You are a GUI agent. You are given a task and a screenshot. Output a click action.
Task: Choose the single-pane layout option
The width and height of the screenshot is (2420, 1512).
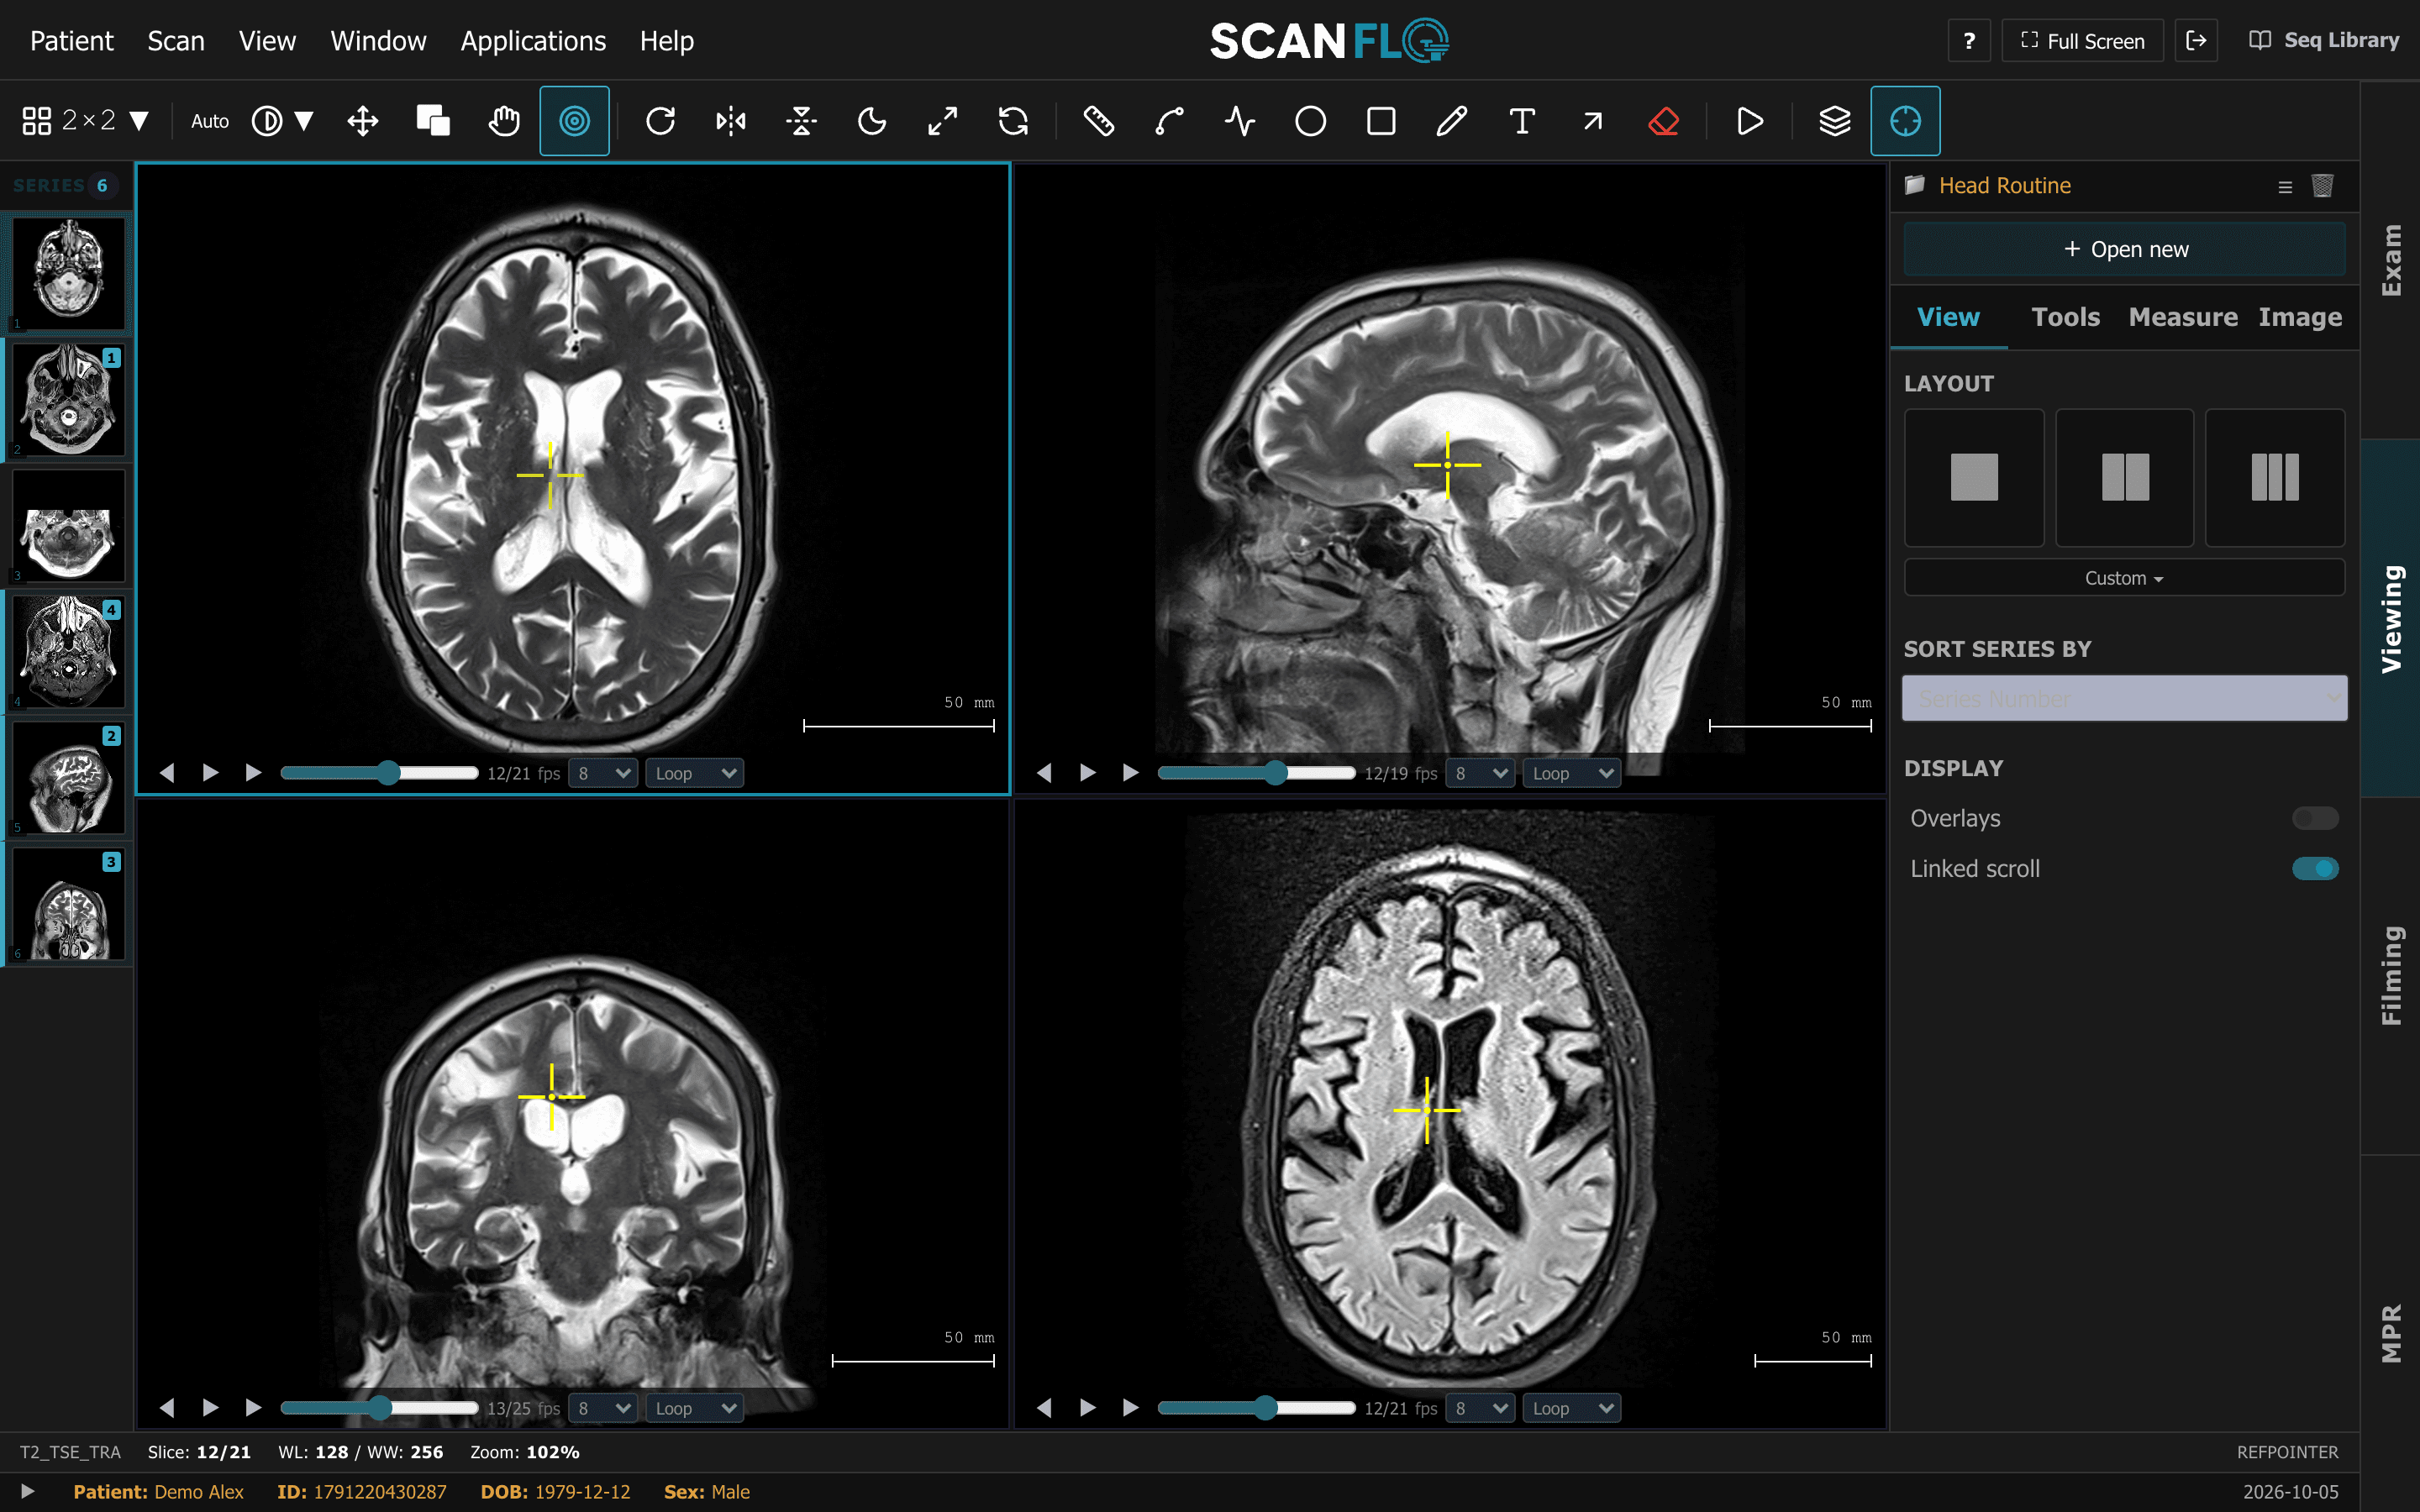point(1974,477)
